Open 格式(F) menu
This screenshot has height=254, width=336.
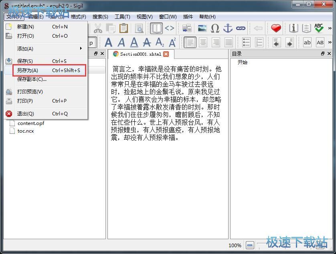point(79,17)
